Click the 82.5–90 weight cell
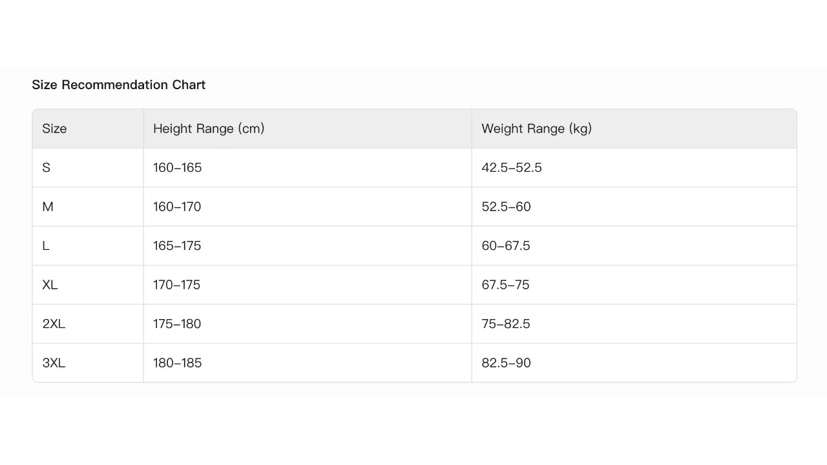The width and height of the screenshot is (827, 465). [506, 363]
